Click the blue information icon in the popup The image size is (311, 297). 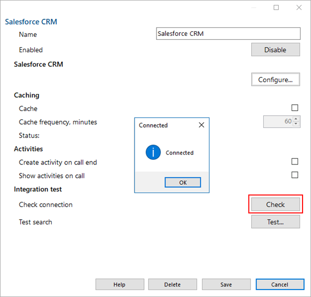tap(153, 152)
